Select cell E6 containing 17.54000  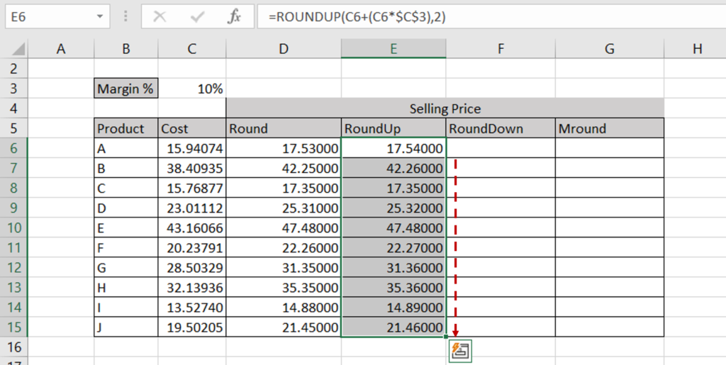(x=393, y=149)
